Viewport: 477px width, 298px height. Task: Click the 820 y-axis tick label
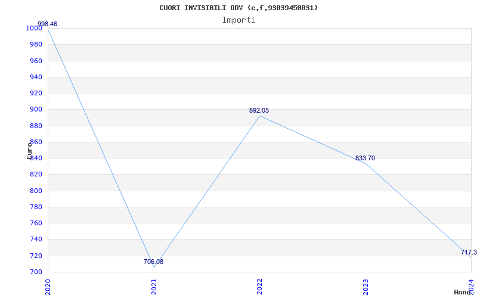coord(35,175)
